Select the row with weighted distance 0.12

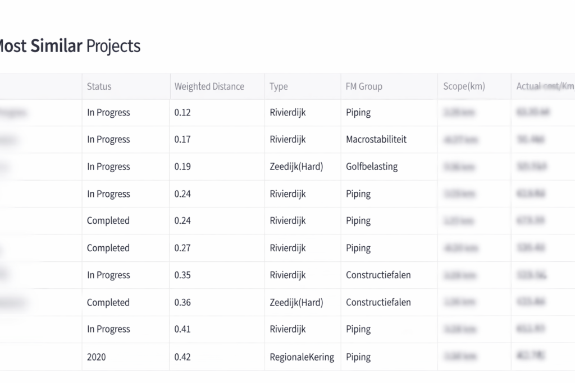[182, 113]
